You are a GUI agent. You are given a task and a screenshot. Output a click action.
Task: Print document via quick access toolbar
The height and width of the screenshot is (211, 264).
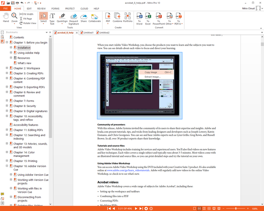[17, 3]
